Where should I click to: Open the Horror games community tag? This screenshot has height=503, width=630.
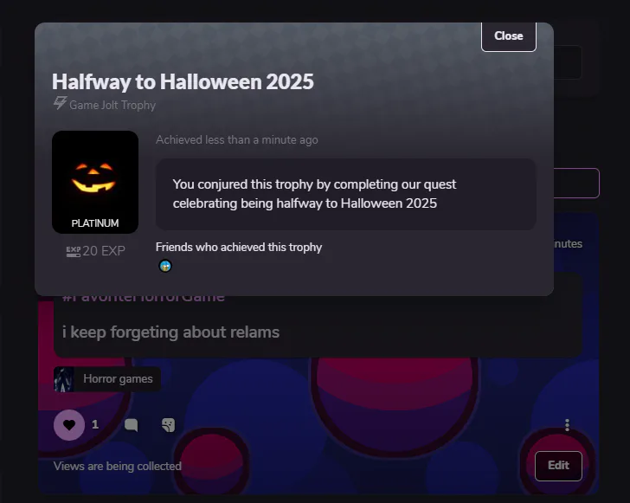coord(118,378)
